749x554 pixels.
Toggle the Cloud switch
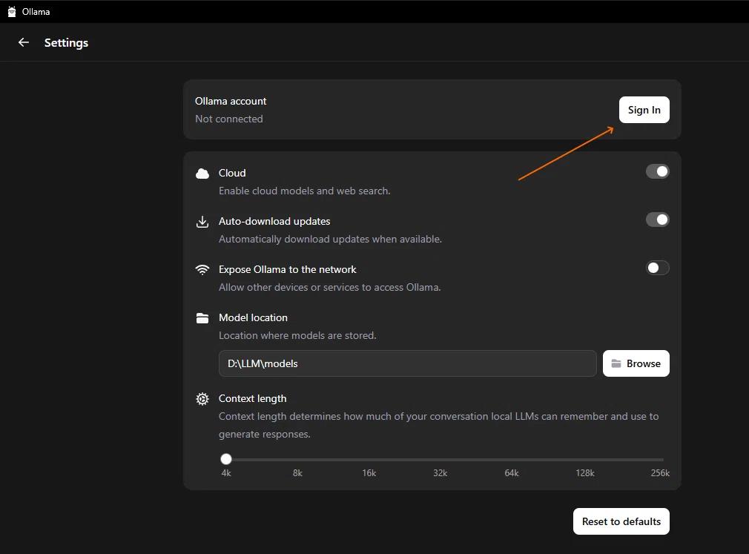(657, 171)
